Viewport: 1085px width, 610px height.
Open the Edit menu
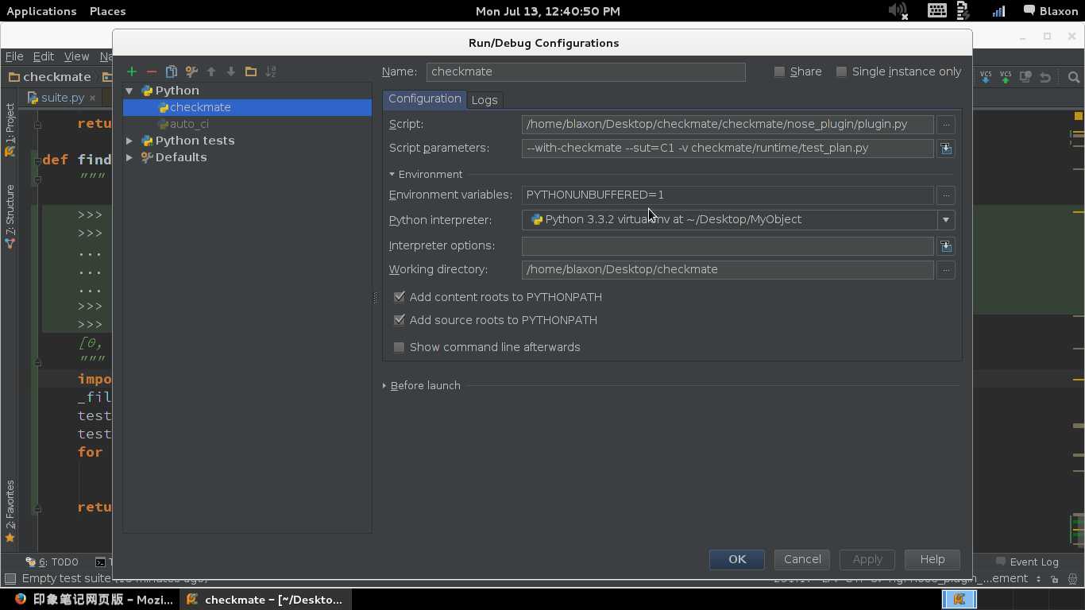tap(43, 56)
